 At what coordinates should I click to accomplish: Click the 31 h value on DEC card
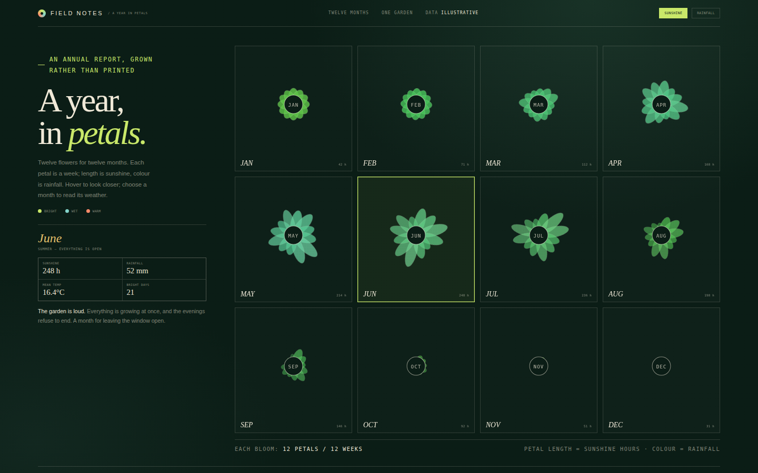tap(710, 426)
